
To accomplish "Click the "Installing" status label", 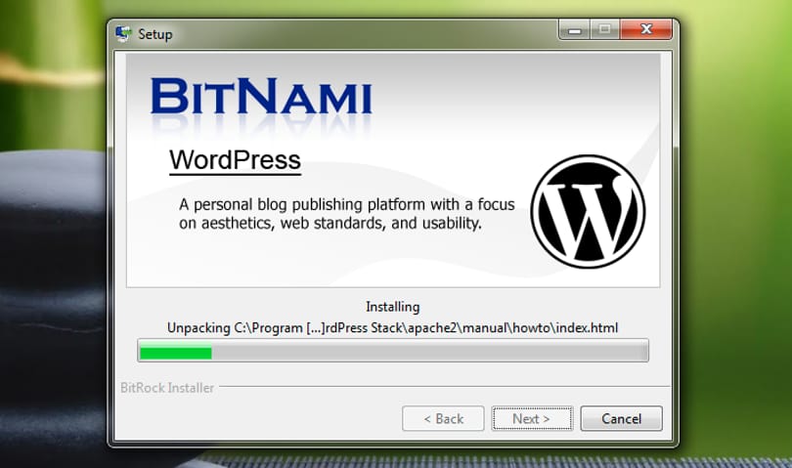I will (392, 307).
